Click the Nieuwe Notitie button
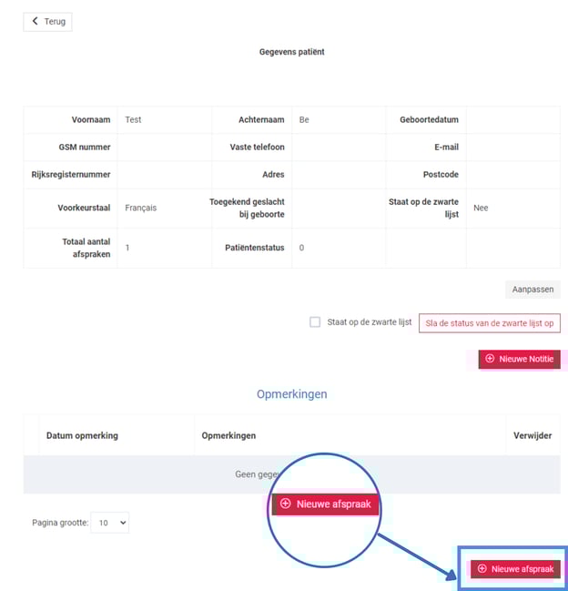This screenshot has width=568, height=591. click(x=519, y=359)
